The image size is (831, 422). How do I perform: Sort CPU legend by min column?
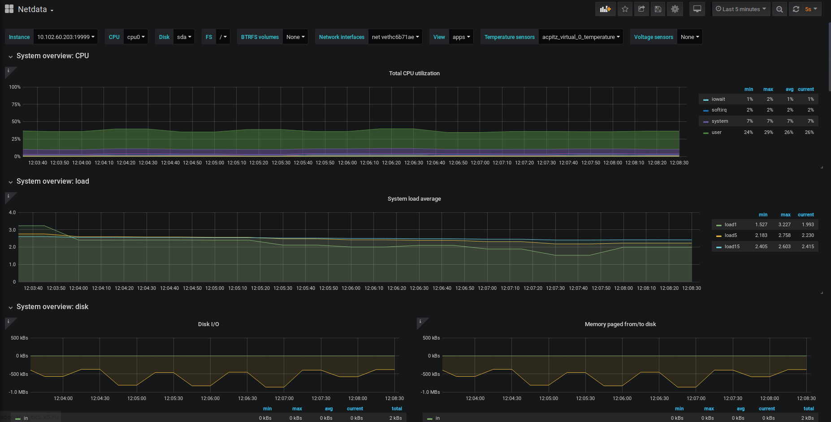tap(749, 89)
